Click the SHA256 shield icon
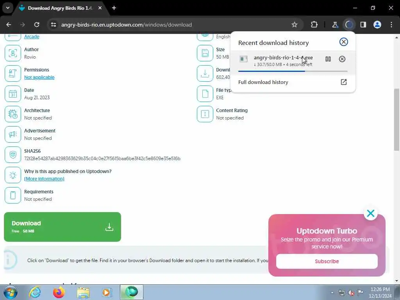400x300 pixels. click(13, 155)
